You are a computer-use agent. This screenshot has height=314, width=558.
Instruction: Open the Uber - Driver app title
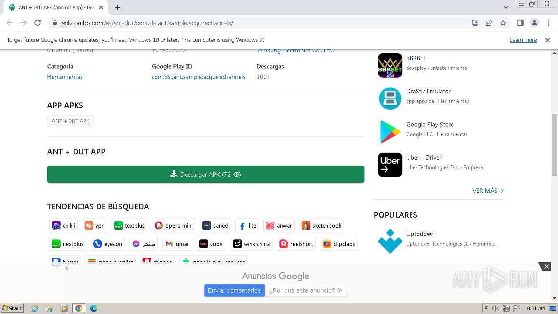[424, 157]
